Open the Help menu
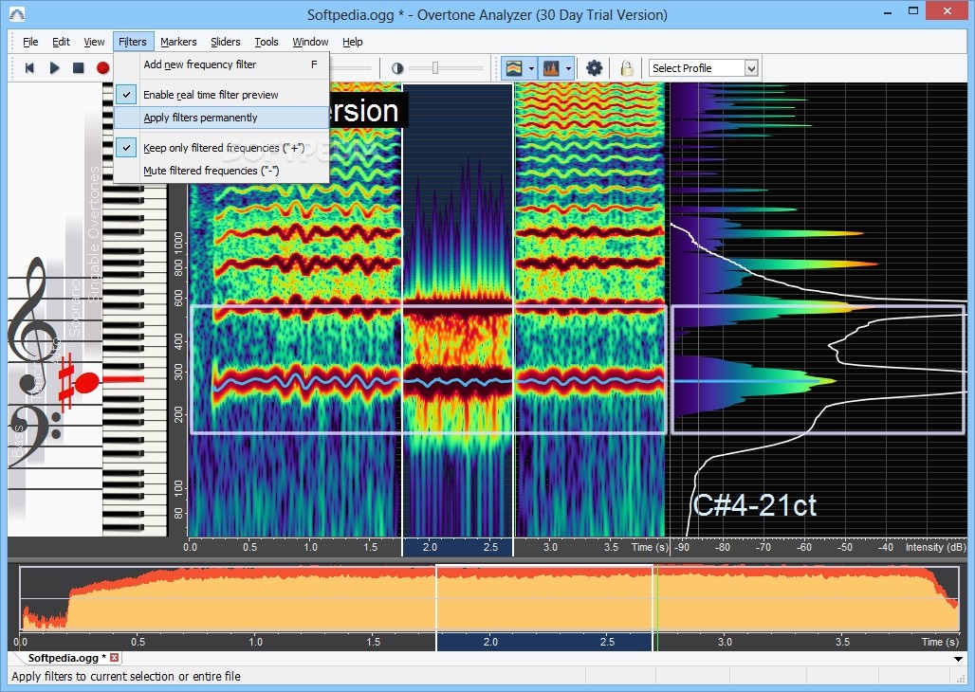 tap(353, 42)
